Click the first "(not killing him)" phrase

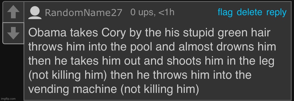[68, 75]
